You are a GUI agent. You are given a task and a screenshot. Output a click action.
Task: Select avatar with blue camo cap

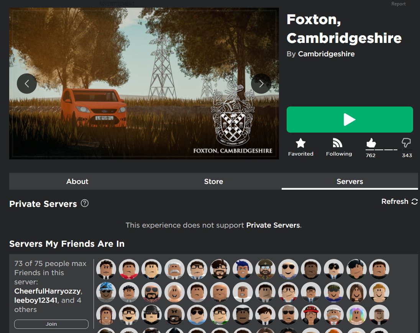click(x=106, y=292)
